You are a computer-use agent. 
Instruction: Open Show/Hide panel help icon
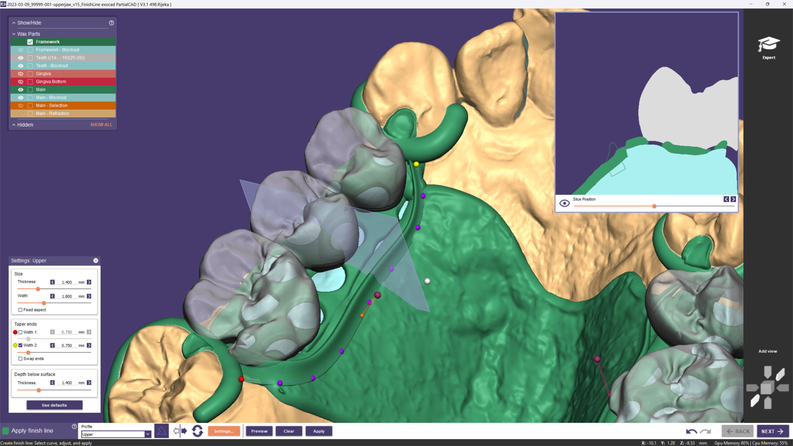tap(111, 23)
